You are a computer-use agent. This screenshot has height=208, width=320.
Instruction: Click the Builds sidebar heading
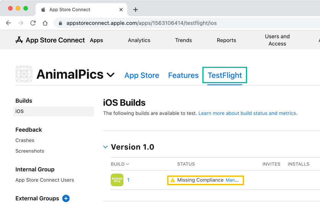click(x=24, y=101)
